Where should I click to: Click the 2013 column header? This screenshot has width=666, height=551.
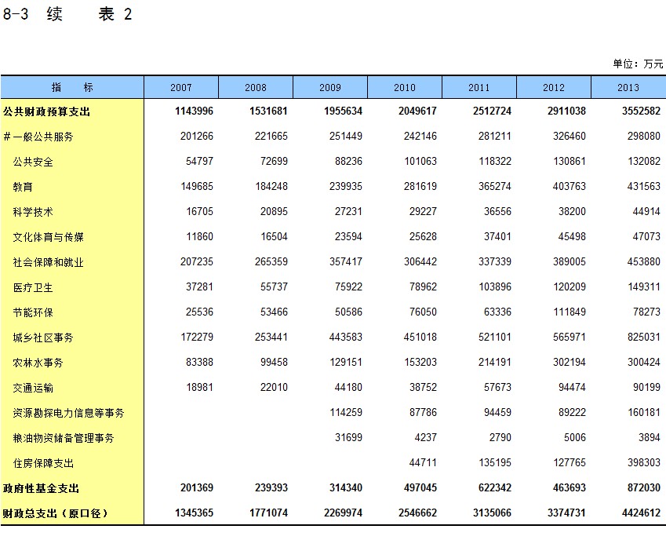point(628,87)
